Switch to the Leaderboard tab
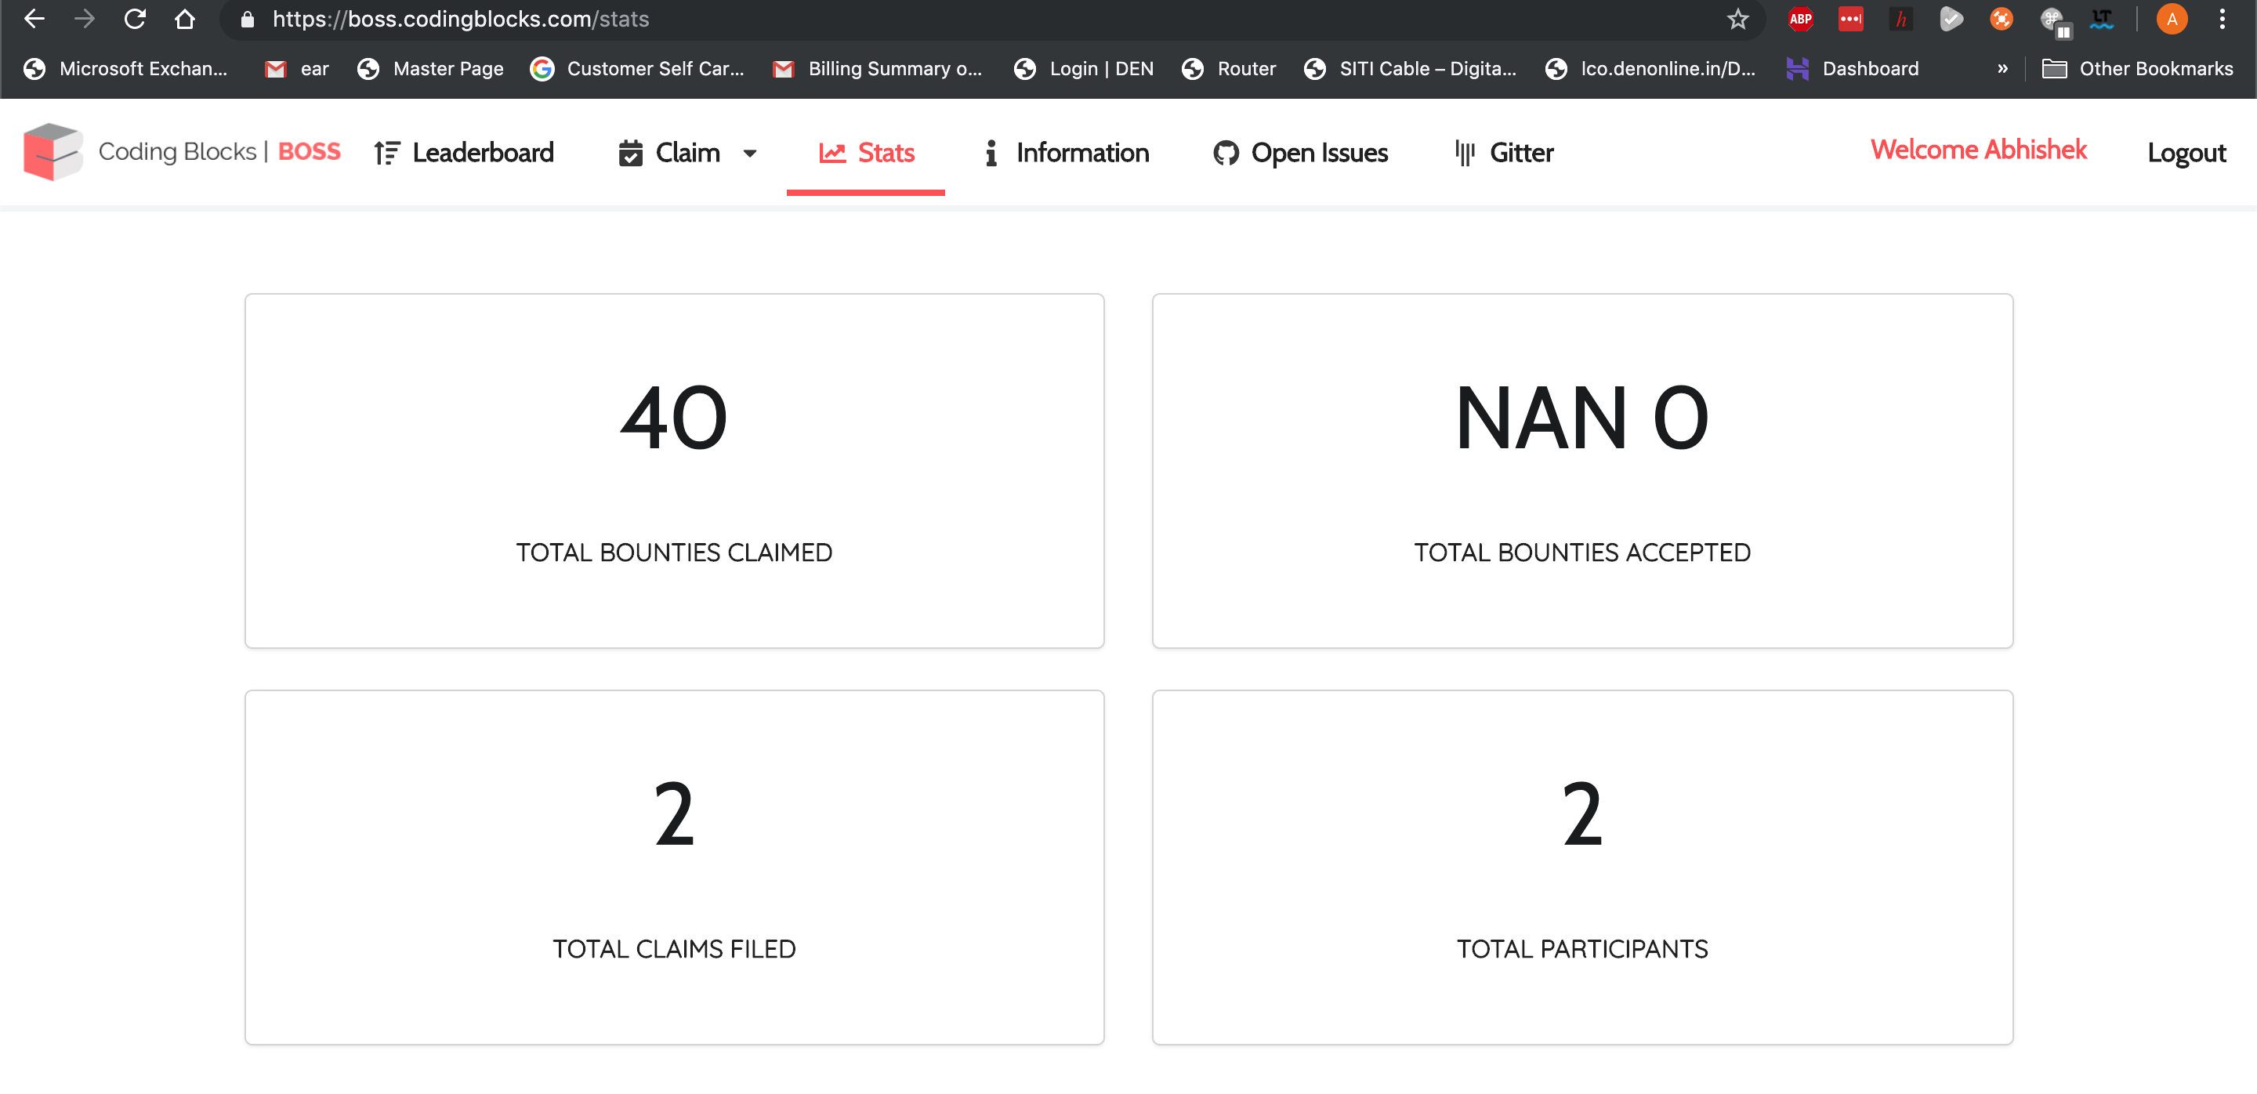Viewport: 2257px width, 1094px height. pyautogui.click(x=465, y=154)
